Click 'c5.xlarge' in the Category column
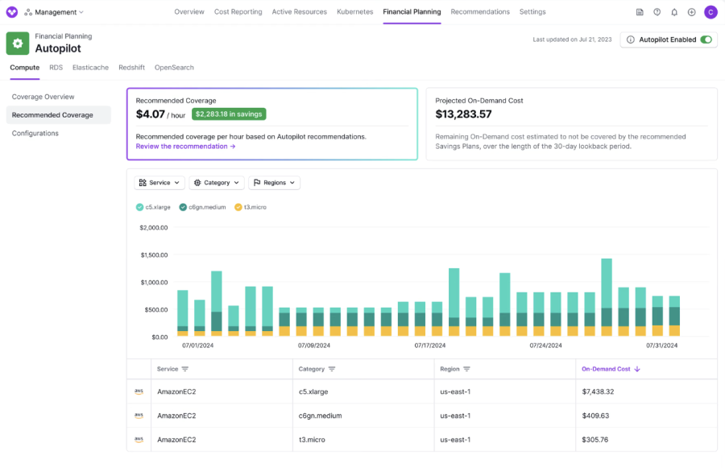Screen dimensions: 725x468 point(313,391)
